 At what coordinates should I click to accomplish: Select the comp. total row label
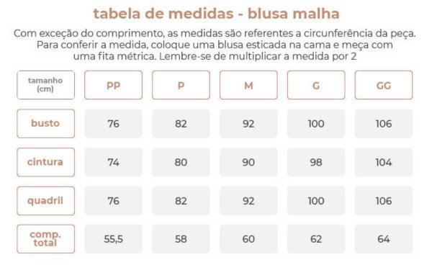(x=46, y=239)
